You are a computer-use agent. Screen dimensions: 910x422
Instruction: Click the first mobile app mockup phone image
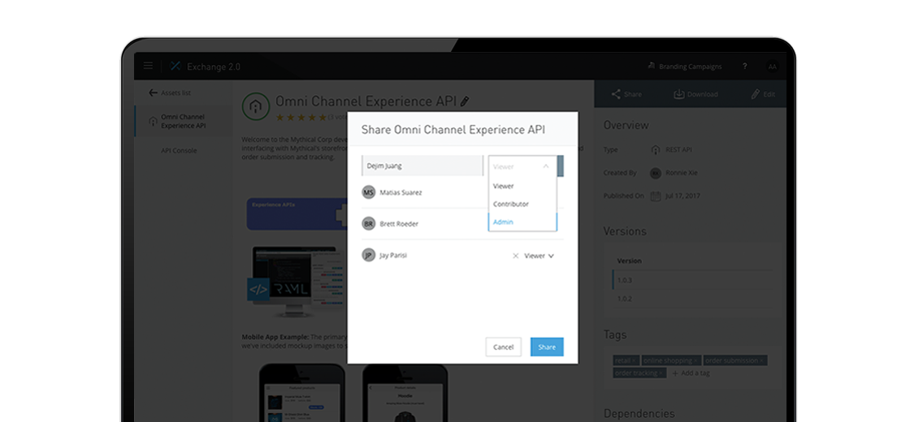point(301,393)
